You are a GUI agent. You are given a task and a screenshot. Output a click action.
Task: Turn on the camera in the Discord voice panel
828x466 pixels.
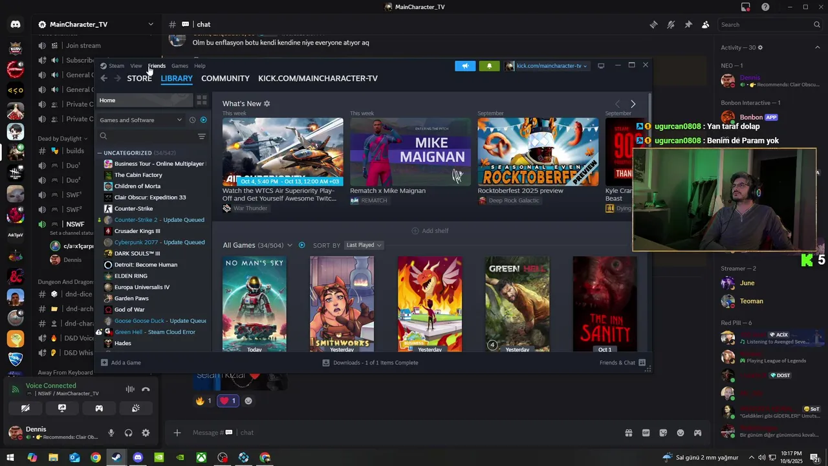click(x=25, y=408)
